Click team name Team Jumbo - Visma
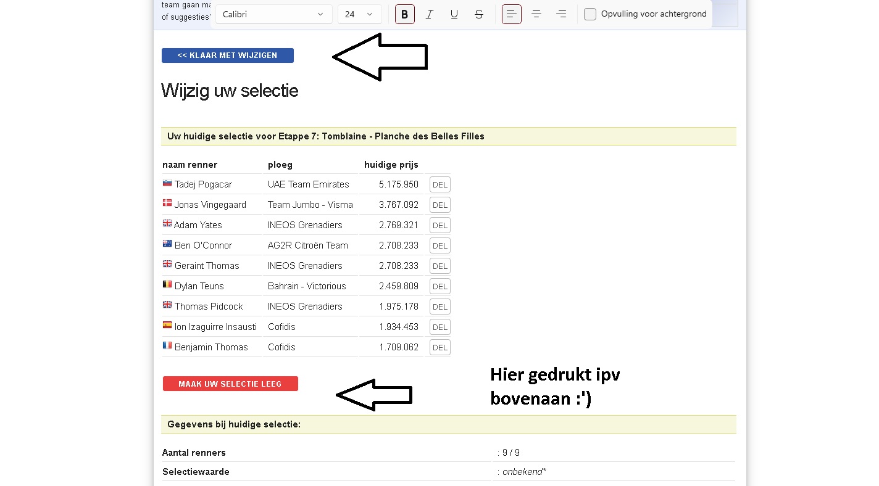The width and height of the screenshot is (879, 486). 310,205
